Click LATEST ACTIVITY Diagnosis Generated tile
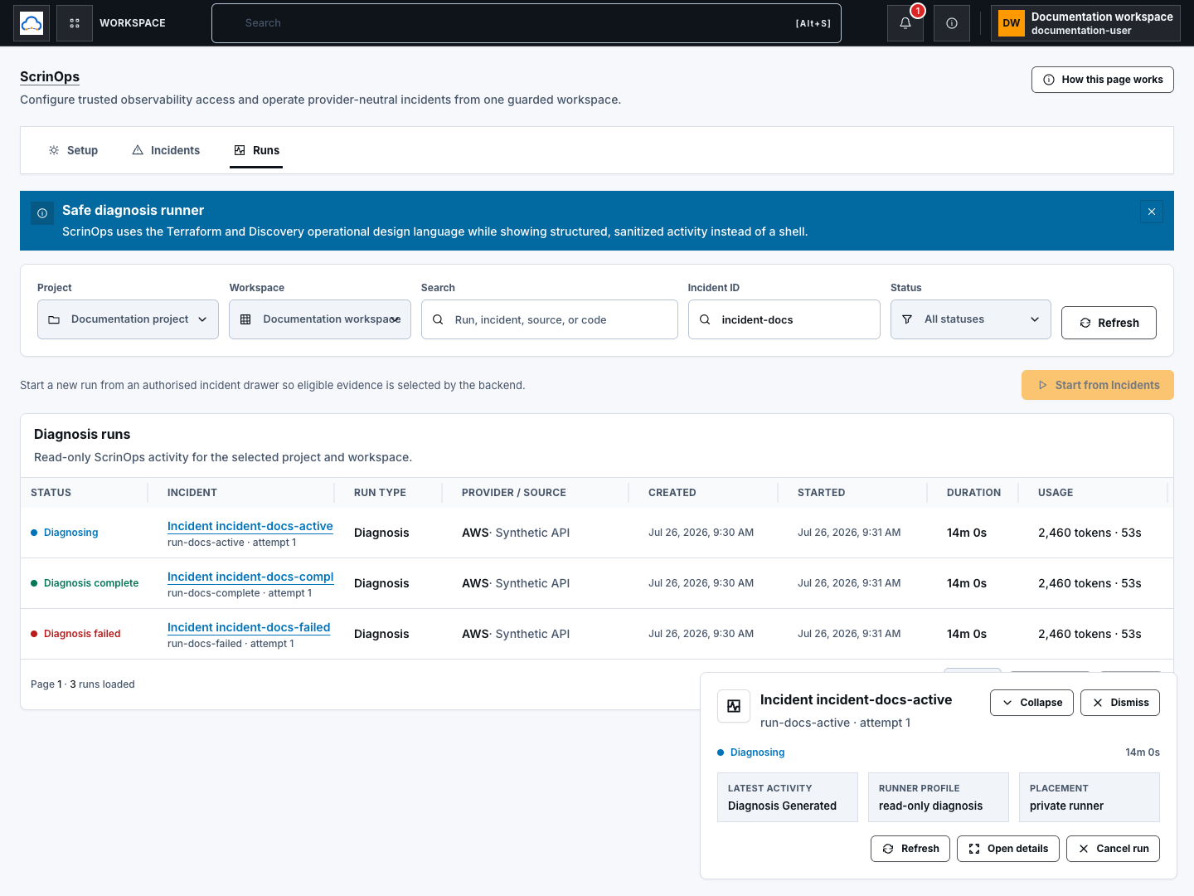 [788, 797]
